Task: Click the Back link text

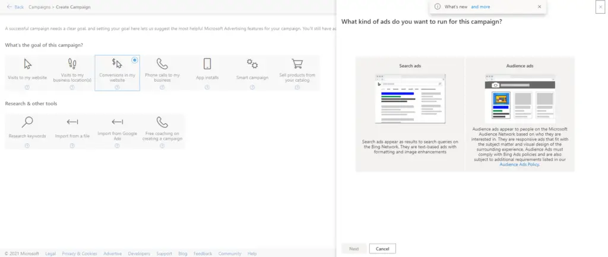Action: [x=19, y=7]
